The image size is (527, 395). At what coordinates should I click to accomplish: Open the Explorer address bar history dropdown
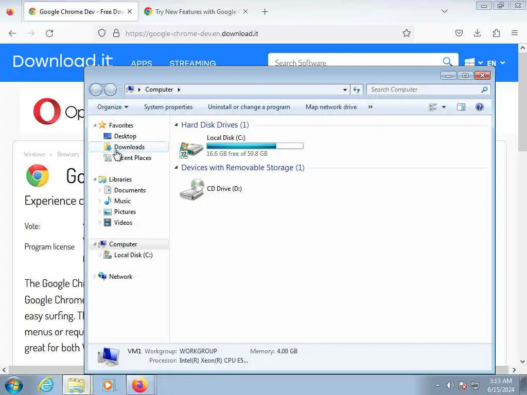pos(345,89)
